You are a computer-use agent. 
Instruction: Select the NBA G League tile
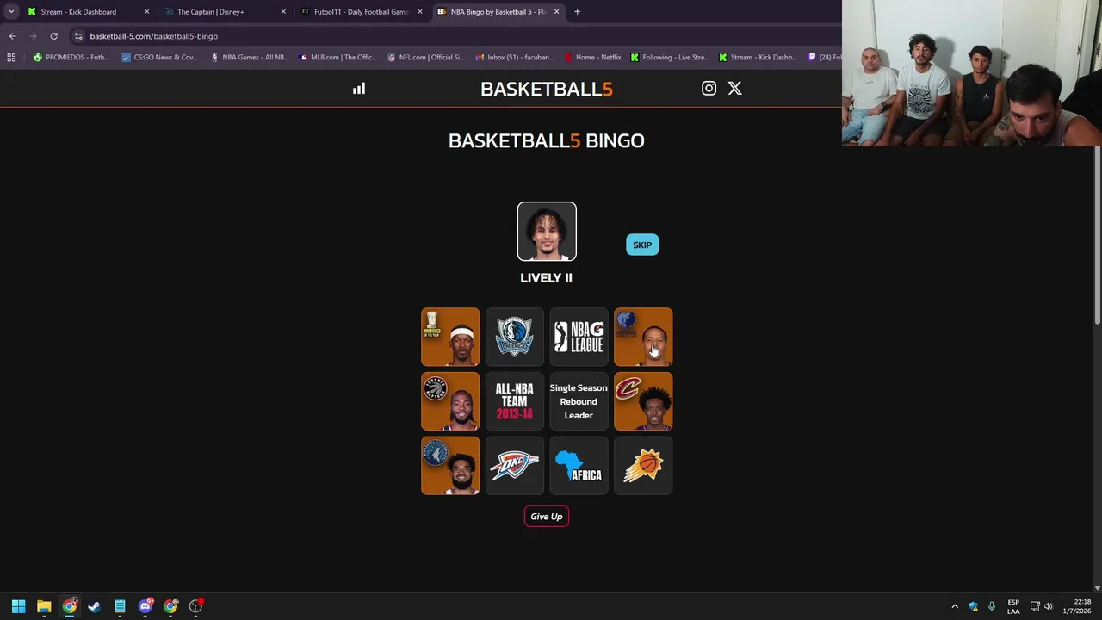click(x=579, y=337)
